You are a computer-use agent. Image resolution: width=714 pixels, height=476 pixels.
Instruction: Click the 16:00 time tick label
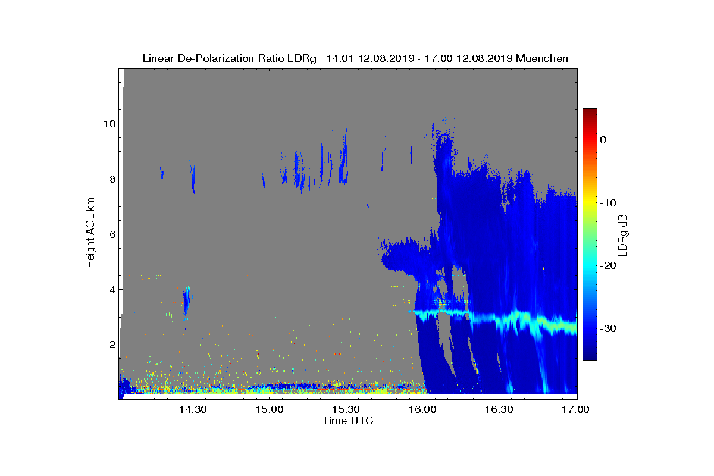(422, 409)
